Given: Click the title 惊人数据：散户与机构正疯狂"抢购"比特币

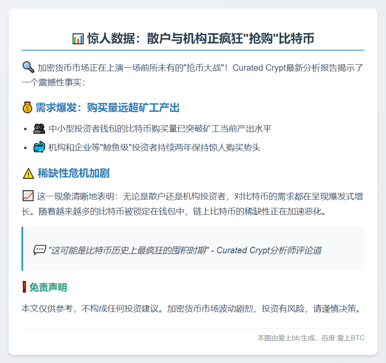Looking at the screenshot, I should tap(201, 39).
